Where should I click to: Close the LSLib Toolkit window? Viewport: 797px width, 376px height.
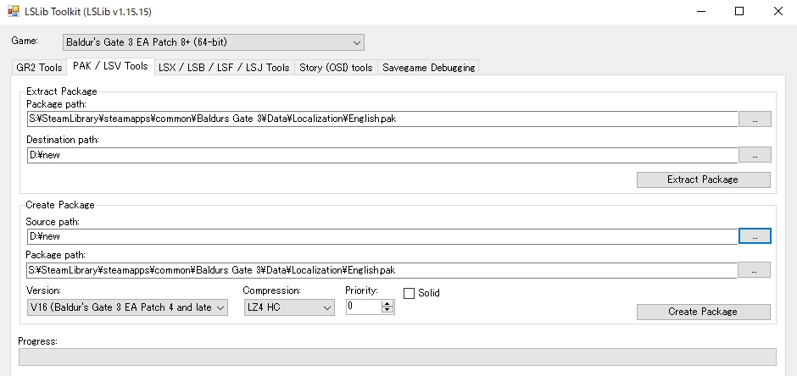pos(778,11)
